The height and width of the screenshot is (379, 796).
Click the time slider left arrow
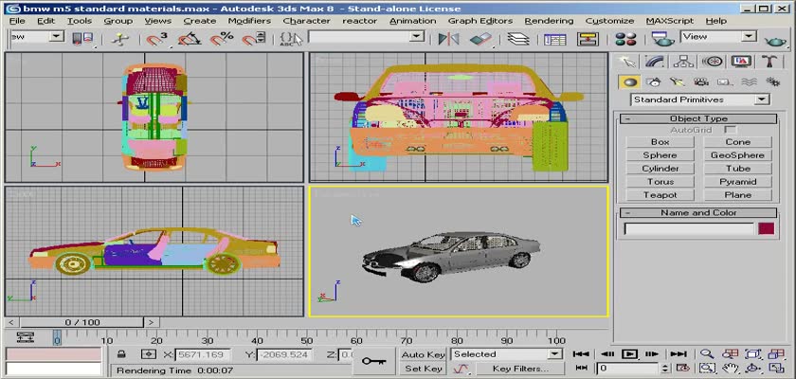pos(11,322)
